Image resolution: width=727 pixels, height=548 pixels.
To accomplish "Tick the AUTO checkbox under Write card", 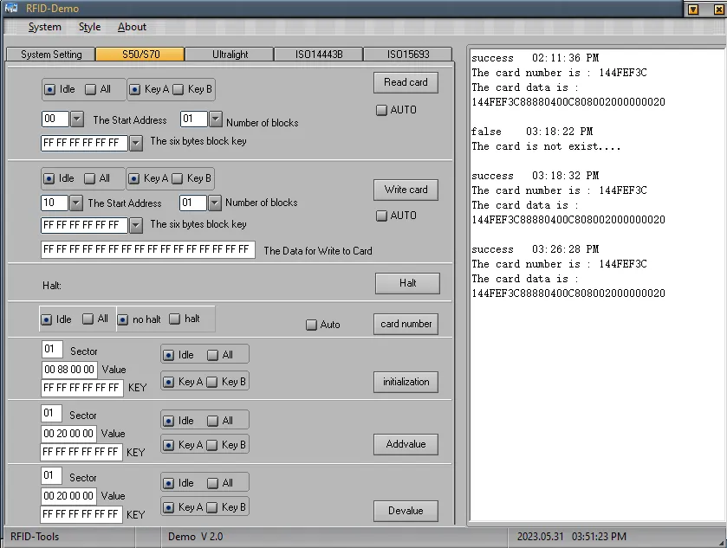I will [x=382, y=216].
